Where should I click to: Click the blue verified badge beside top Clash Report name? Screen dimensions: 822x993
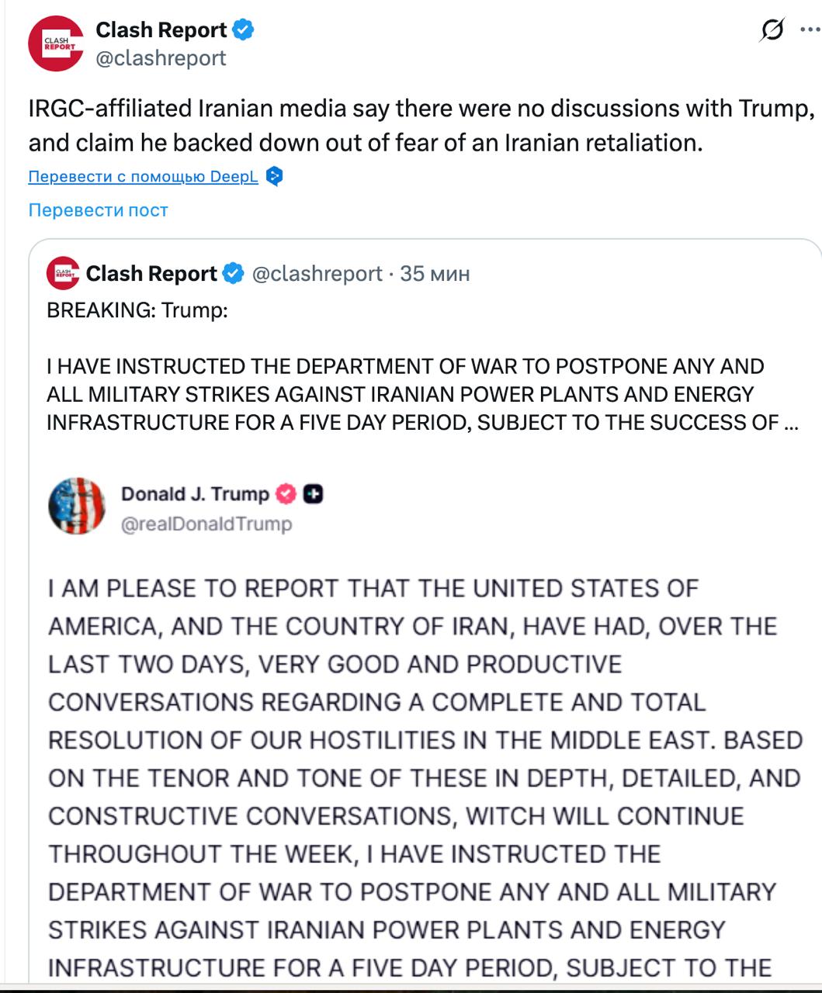[244, 30]
